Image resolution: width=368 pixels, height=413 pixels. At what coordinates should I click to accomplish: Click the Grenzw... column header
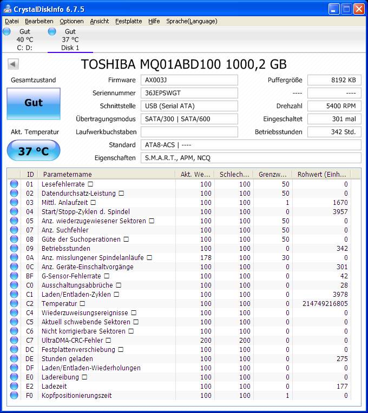[273, 174]
